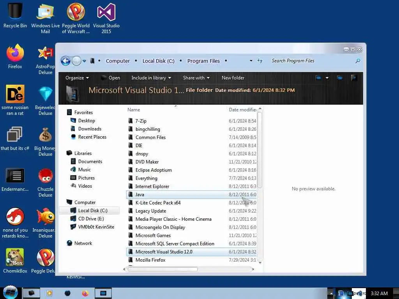Launch Windows Live Mail from desktop
The image size is (399, 299).
[45, 18]
